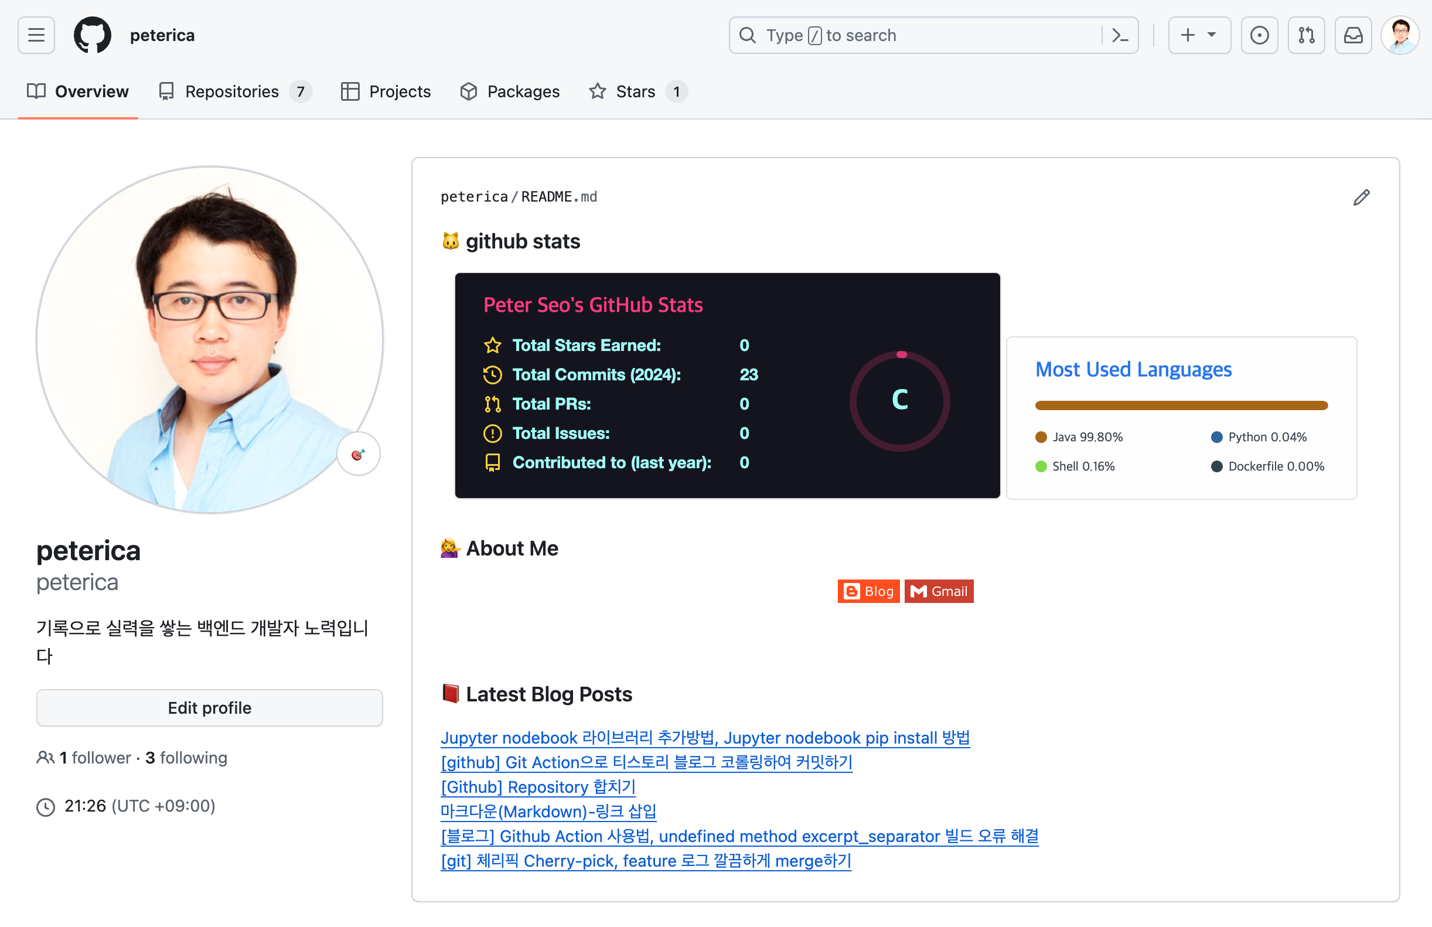Click the status emoji badge on avatar
The image size is (1432, 927).
358,454
